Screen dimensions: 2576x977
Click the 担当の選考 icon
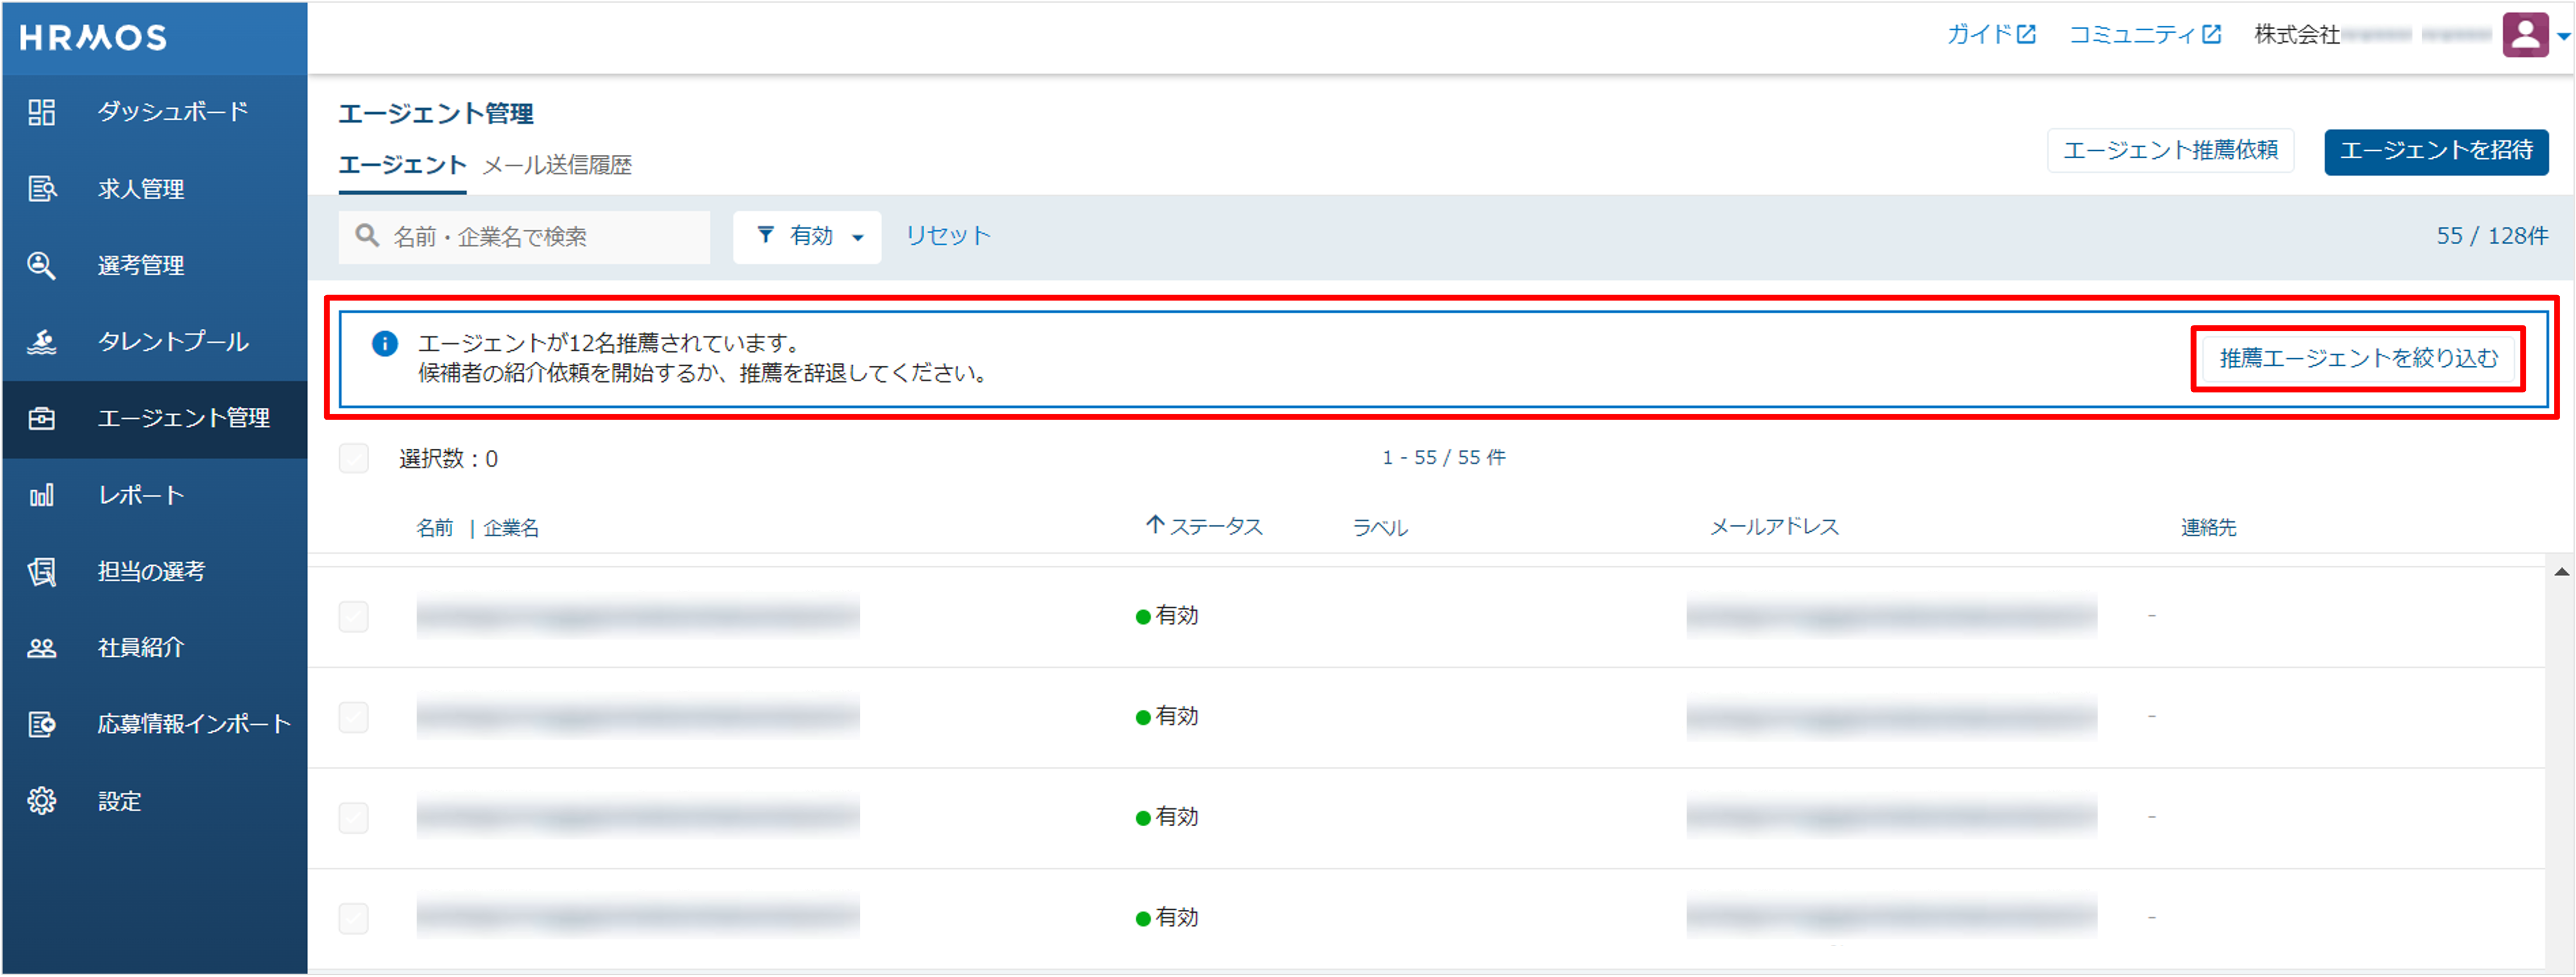41,571
